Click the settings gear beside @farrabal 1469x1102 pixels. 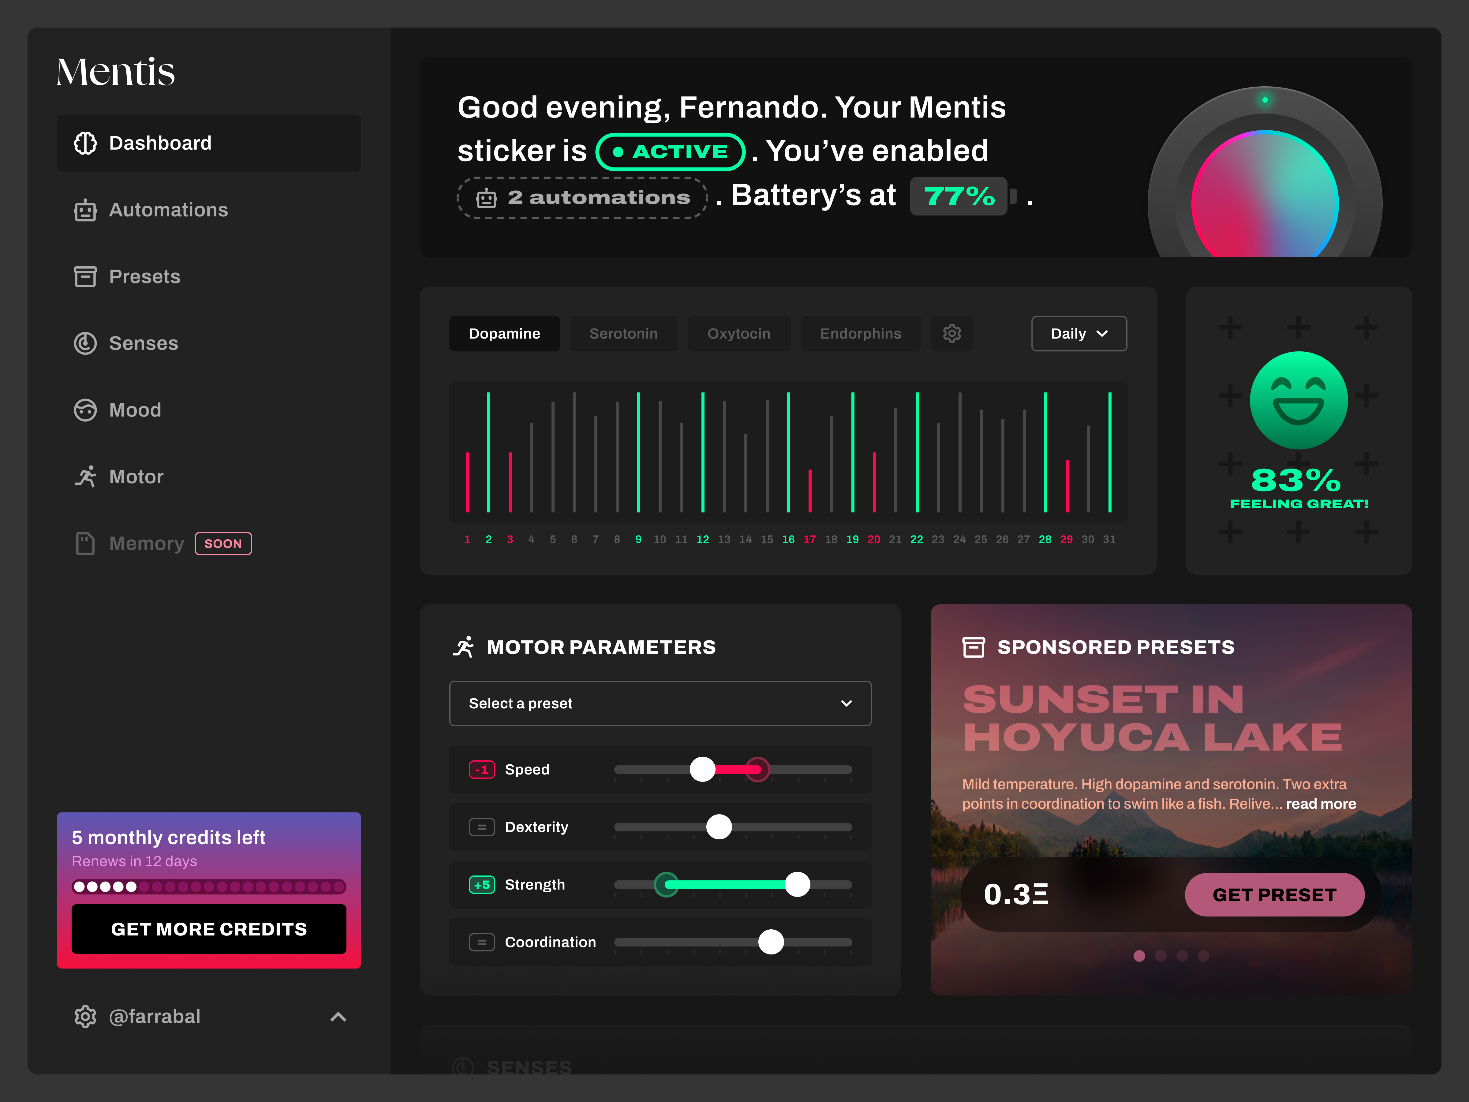point(86,1016)
